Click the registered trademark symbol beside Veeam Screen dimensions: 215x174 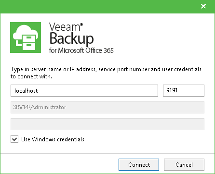pyautogui.click(x=81, y=25)
